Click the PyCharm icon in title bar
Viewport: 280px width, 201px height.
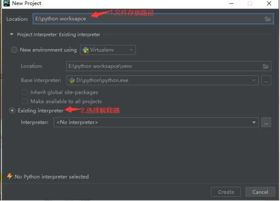[x=7, y=3]
